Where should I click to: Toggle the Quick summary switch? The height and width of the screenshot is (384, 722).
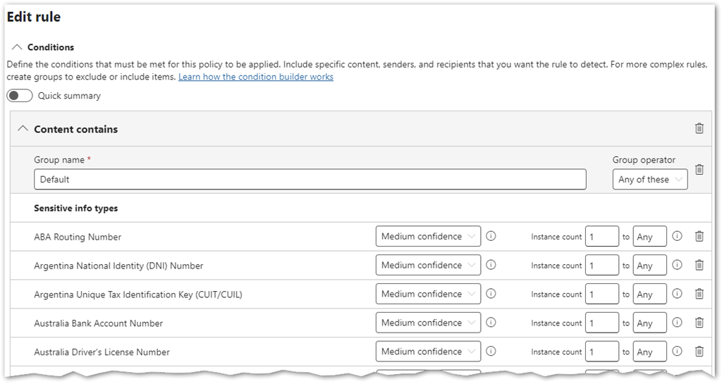point(20,96)
